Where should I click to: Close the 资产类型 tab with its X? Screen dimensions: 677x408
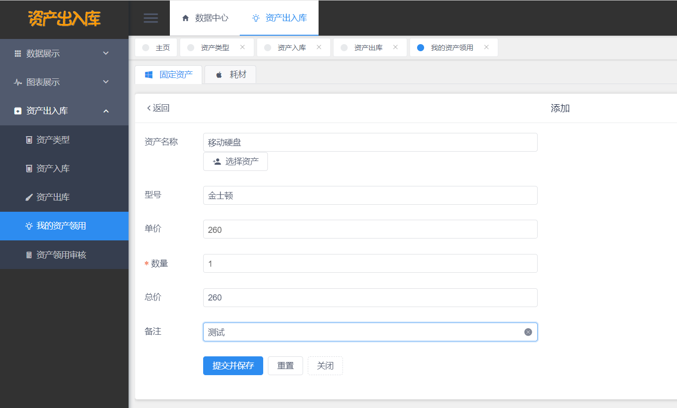[243, 47]
